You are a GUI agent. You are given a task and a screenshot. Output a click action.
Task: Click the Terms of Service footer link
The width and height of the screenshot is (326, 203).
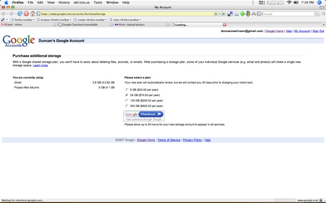(x=169, y=140)
